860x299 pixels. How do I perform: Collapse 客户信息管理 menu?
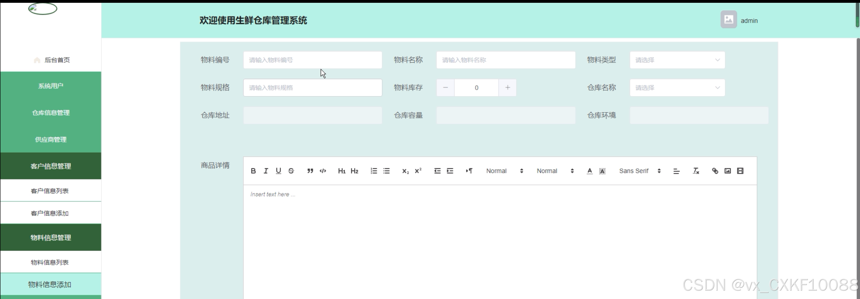(x=51, y=166)
